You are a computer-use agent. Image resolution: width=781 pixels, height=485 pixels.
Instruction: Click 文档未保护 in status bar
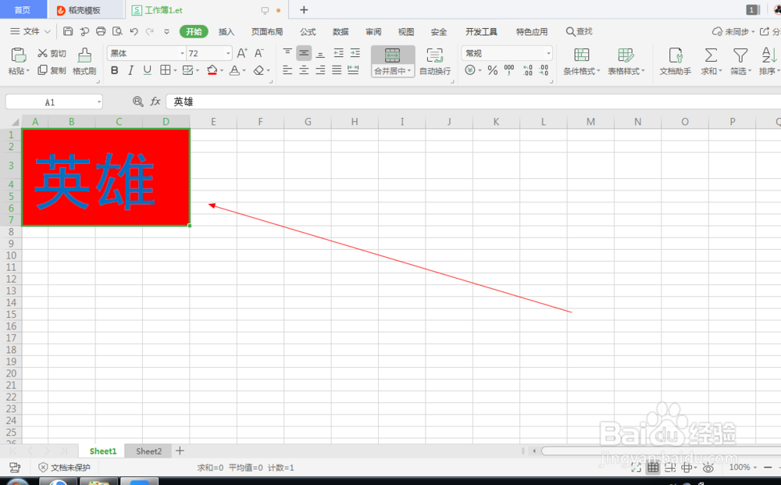click(x=65, y=468)
